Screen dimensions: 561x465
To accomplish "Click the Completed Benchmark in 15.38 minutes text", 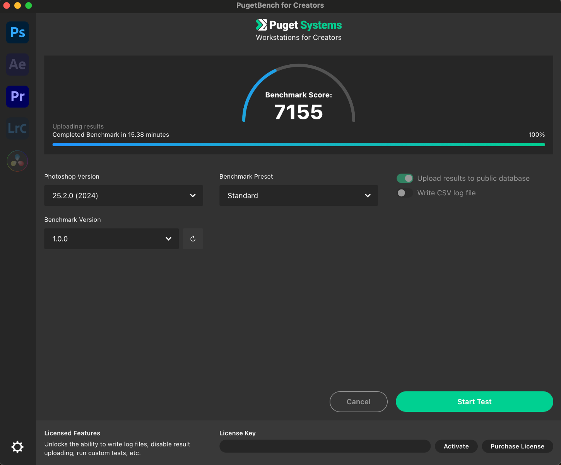I will pos(111,135).
